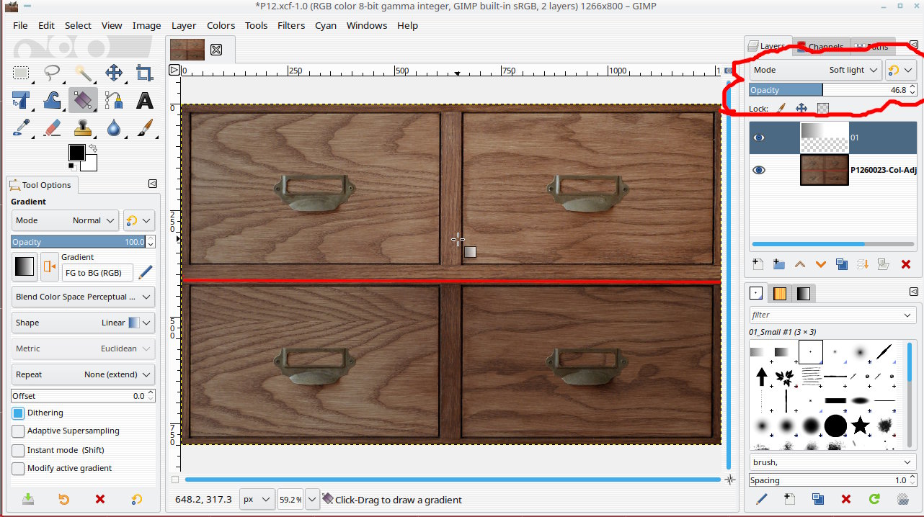The height and width of the screenshot is (517, 924).
Task: Toggle lock pixels brush icon
Action: [x=781, y=108]
